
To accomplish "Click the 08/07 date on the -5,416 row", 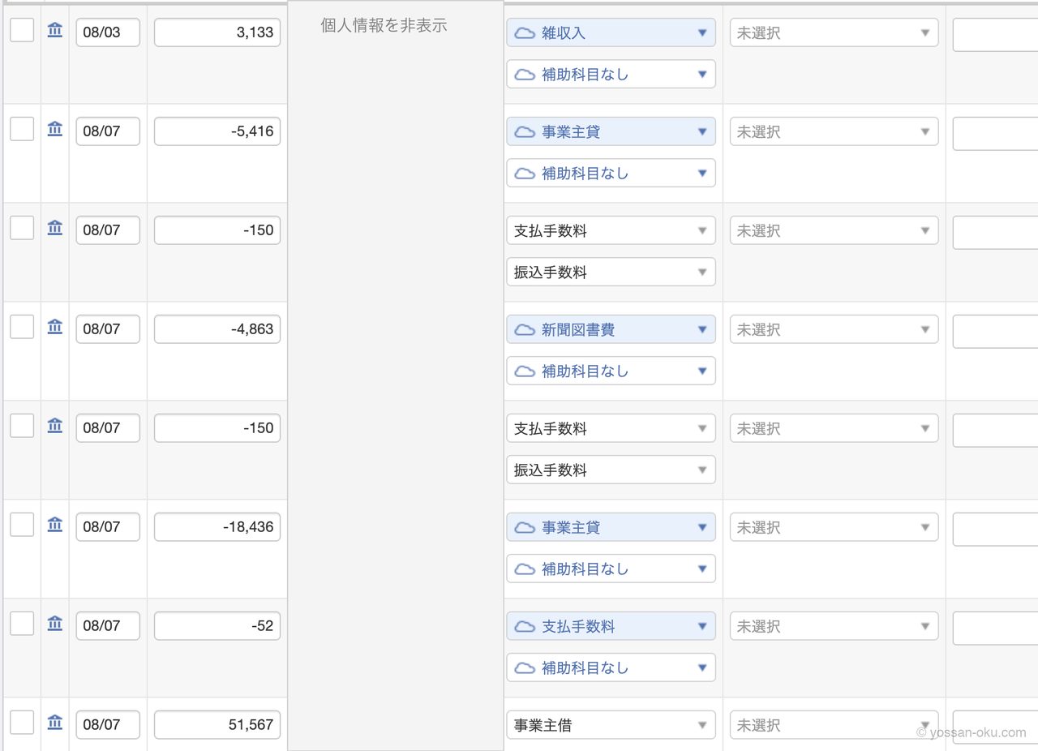I will tap(108, 131).
